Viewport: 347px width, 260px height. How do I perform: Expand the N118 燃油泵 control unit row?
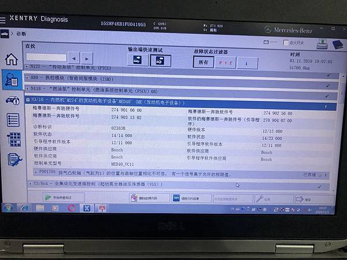pos(27,88)
